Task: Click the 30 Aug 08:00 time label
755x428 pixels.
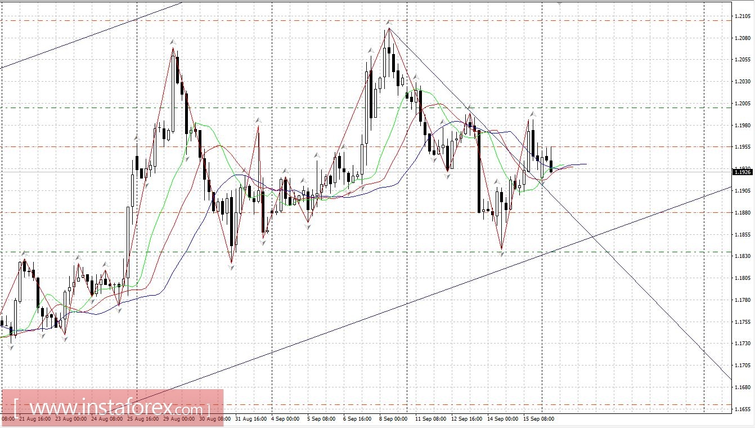Action: 215,420
